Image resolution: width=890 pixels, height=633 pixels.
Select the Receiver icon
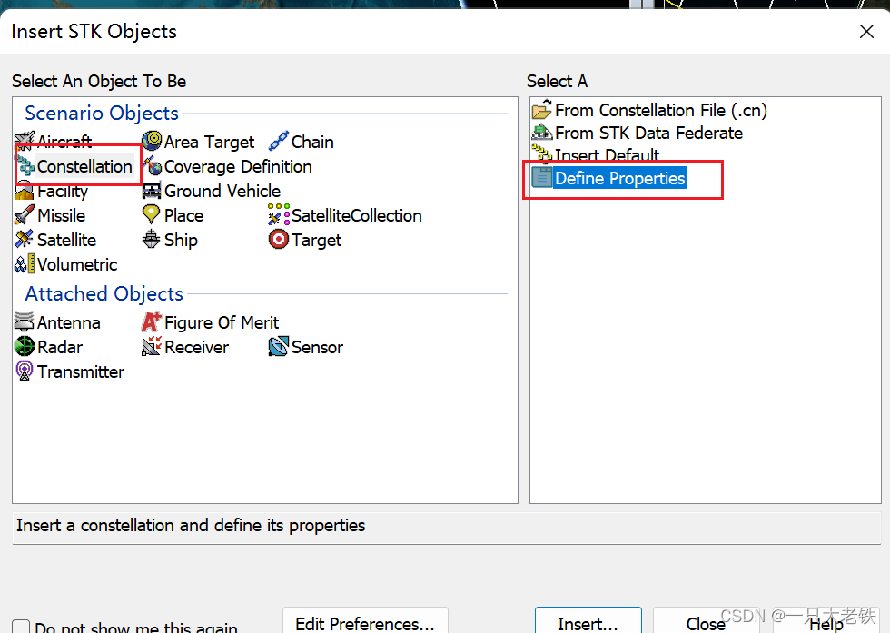(152, 346)
